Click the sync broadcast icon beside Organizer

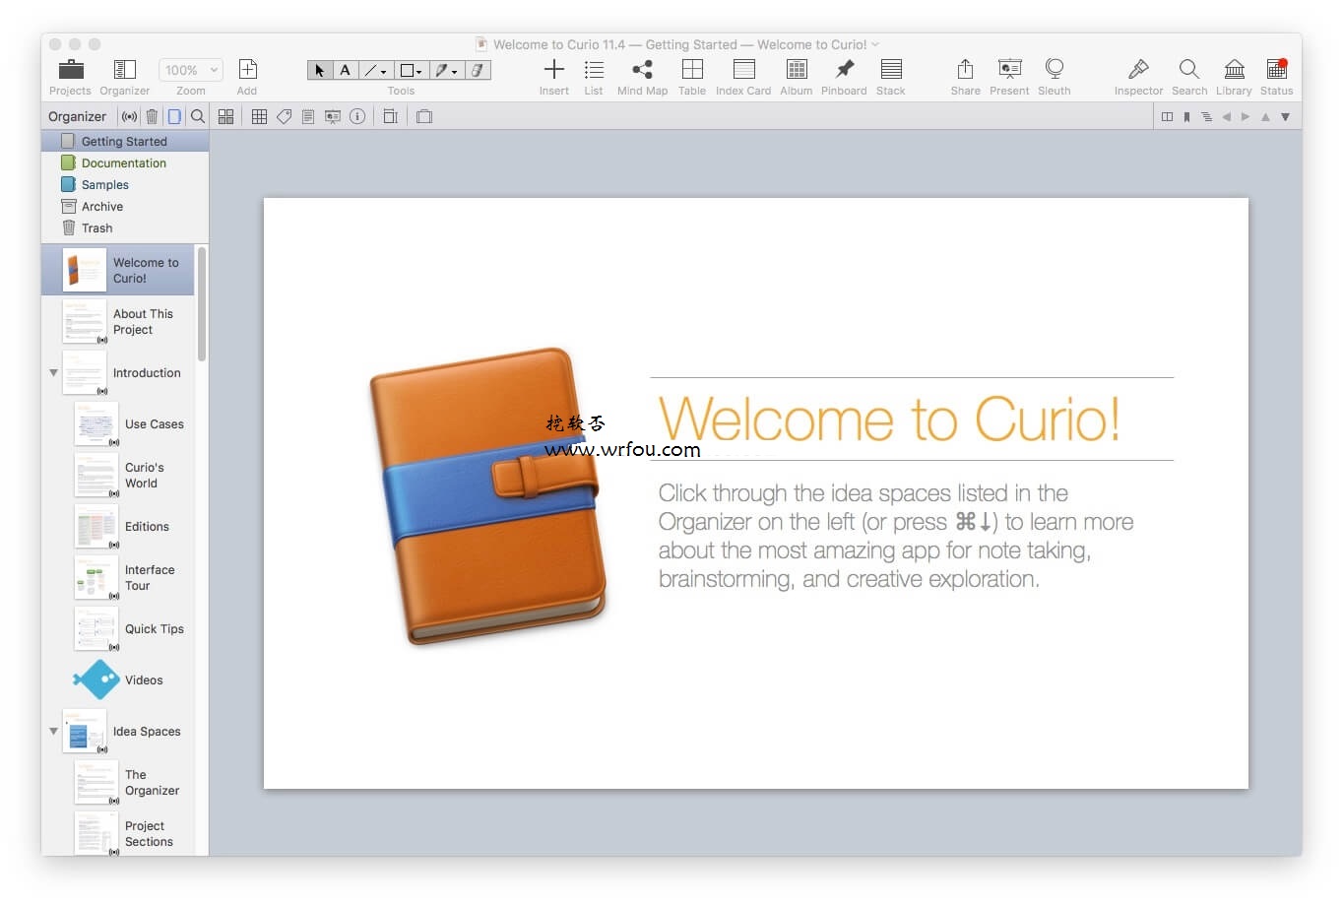130,116
